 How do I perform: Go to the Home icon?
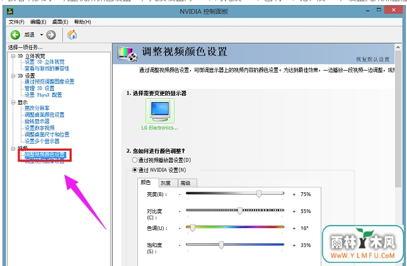pyautogui.click(x=72, y=35)
